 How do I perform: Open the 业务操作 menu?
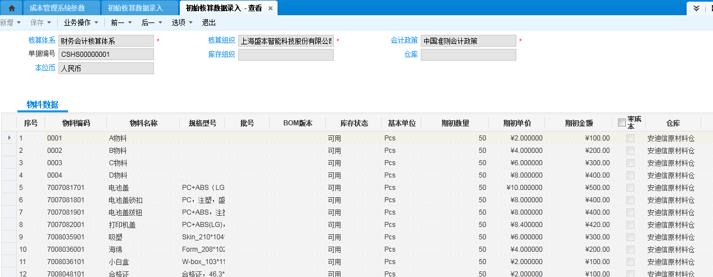coord(78,22)
